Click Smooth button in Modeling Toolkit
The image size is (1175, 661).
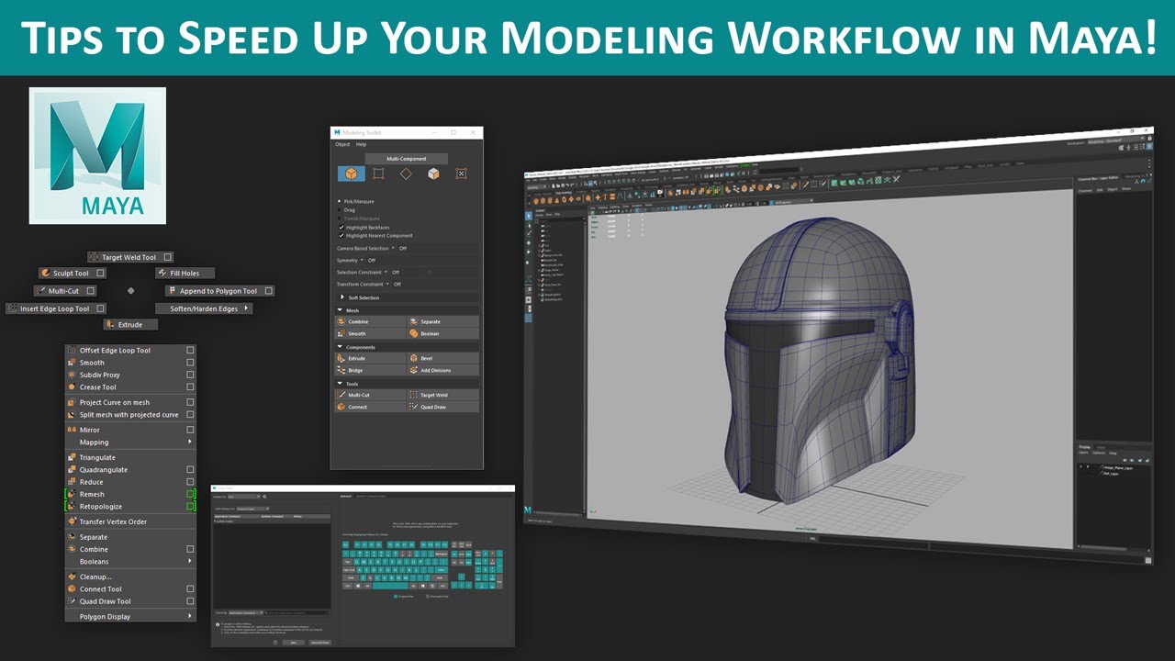click(370, 333)
